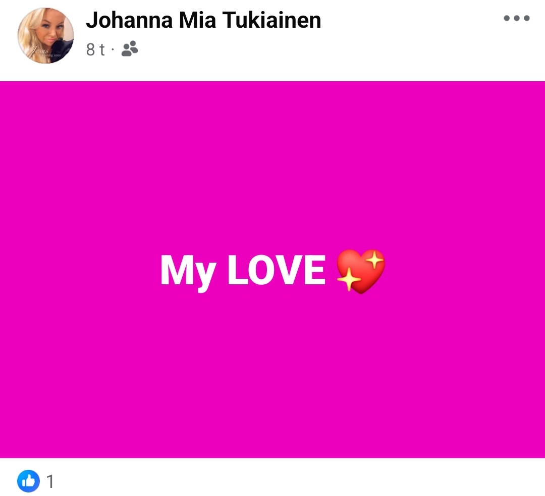This screenshot has height=496, width=545.
Task: Click the "8 t" post timestamp
Action: click(x=95, y=49)
